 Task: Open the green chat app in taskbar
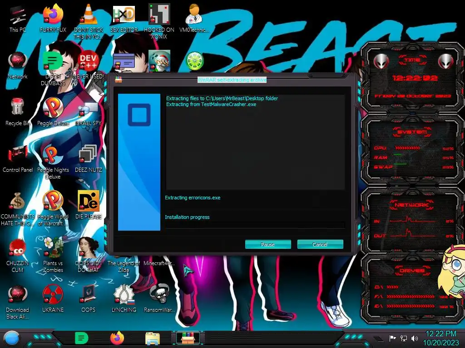coord(82,338)
